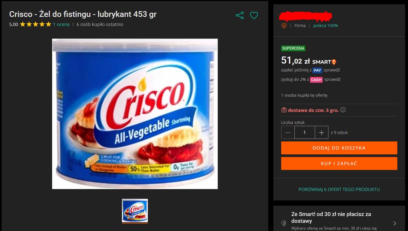The height and width of the screenshot is (231, 408).
Task: Click the five star rating icons
Action: (x=35, y=24)
